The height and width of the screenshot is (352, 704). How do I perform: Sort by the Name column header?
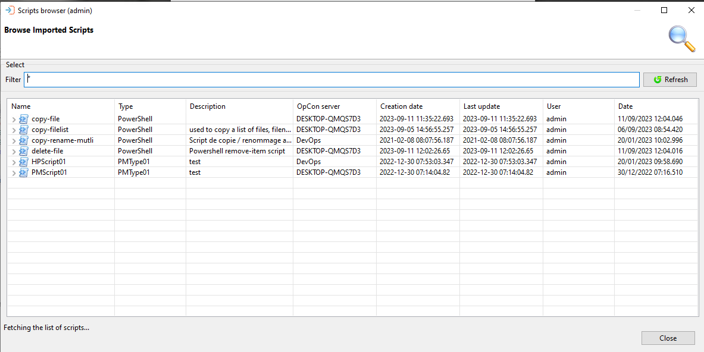[61, 106]
